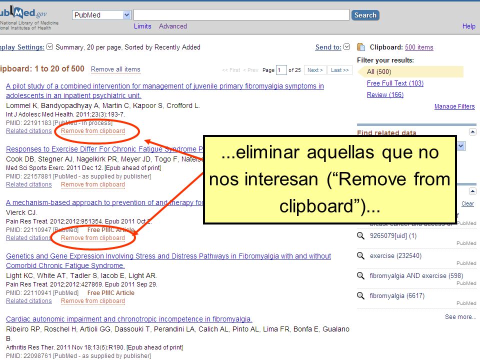Viewport: 480px width, 360px height.
Task: Jump to the Last results page
Action: click(340, 70)
